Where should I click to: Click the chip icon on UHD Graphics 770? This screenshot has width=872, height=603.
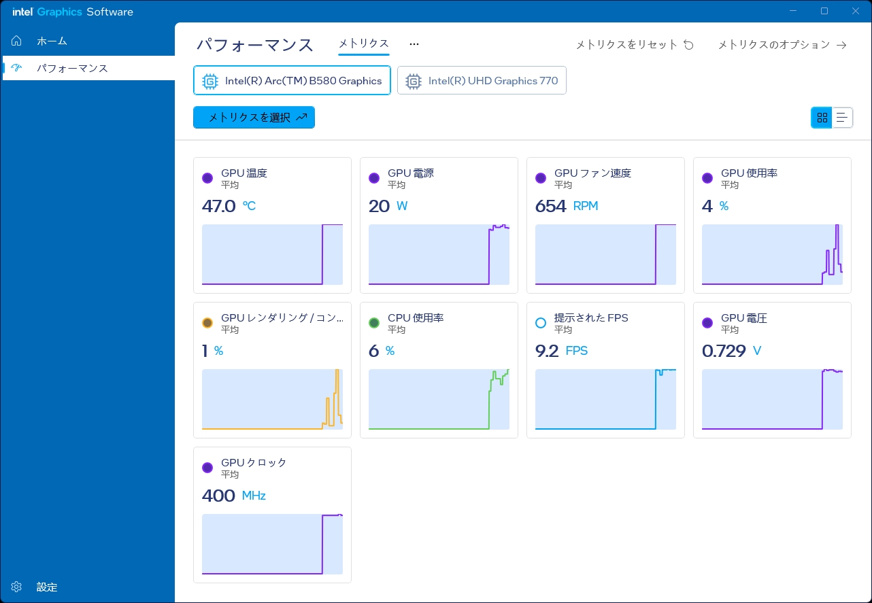(x=413, y=81)
